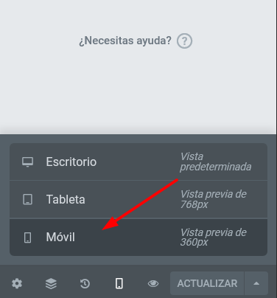Click the Tableta label text
The width and height of the screenshot is (277, 298).
tap(66, 199)
